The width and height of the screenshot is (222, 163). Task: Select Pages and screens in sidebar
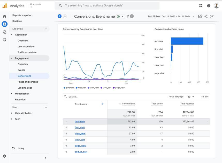click(x=28, y=82)
